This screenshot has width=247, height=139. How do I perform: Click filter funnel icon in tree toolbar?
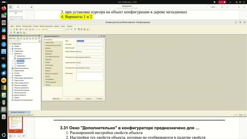[39, 38]
